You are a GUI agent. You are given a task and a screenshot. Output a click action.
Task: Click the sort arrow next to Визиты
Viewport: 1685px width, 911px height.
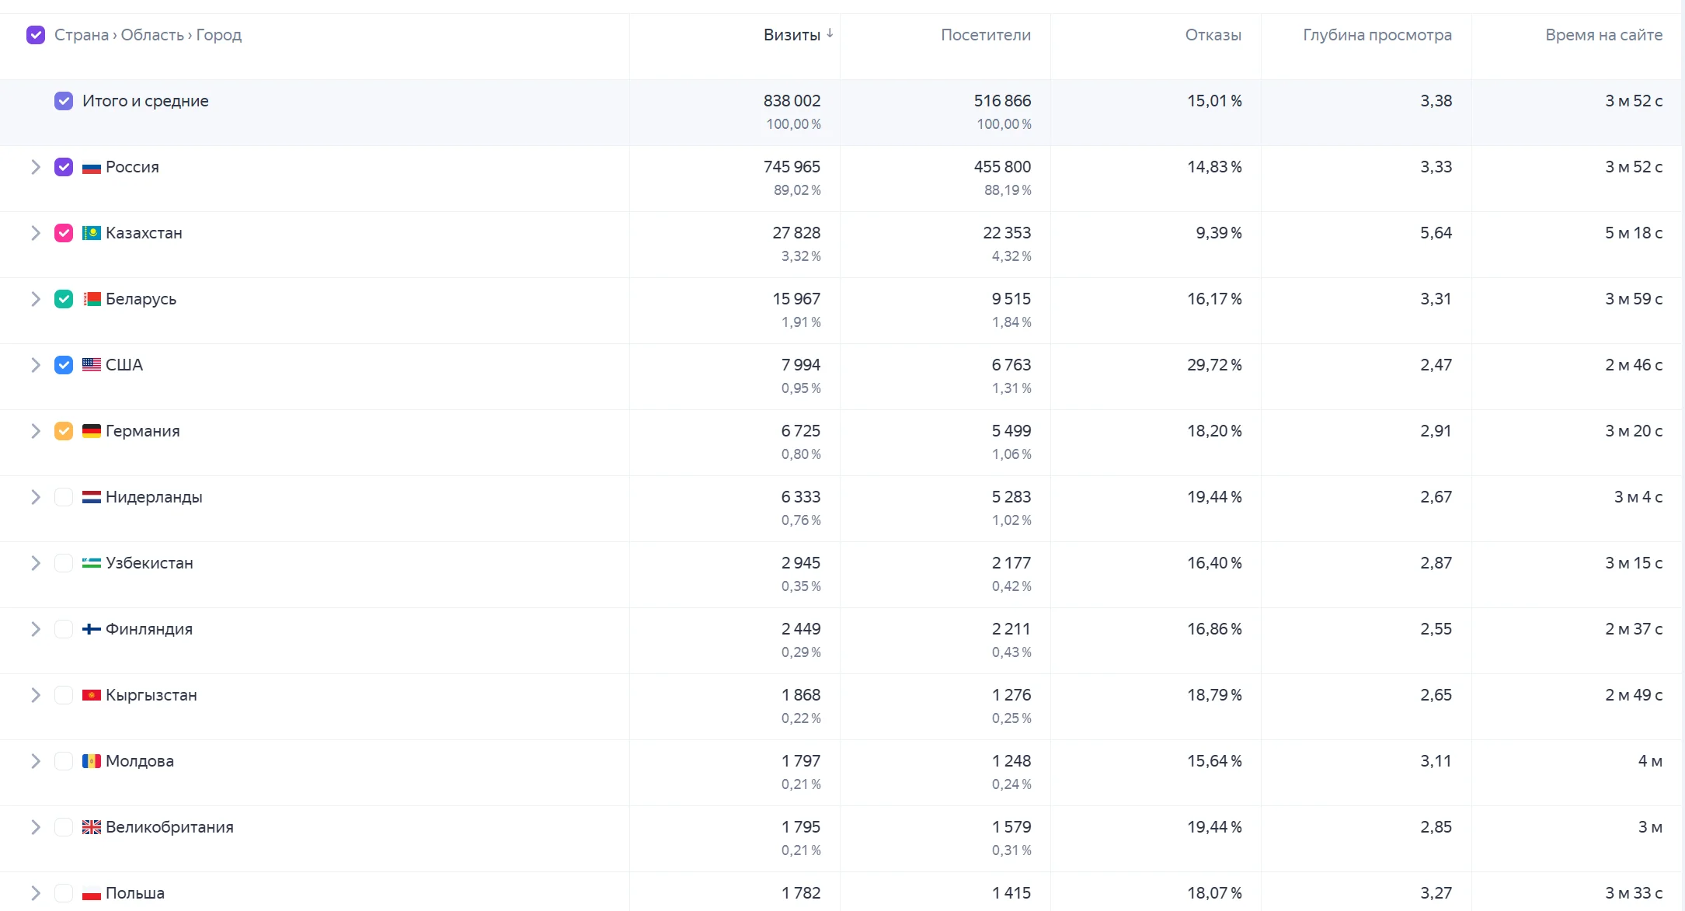pos(830,33)
